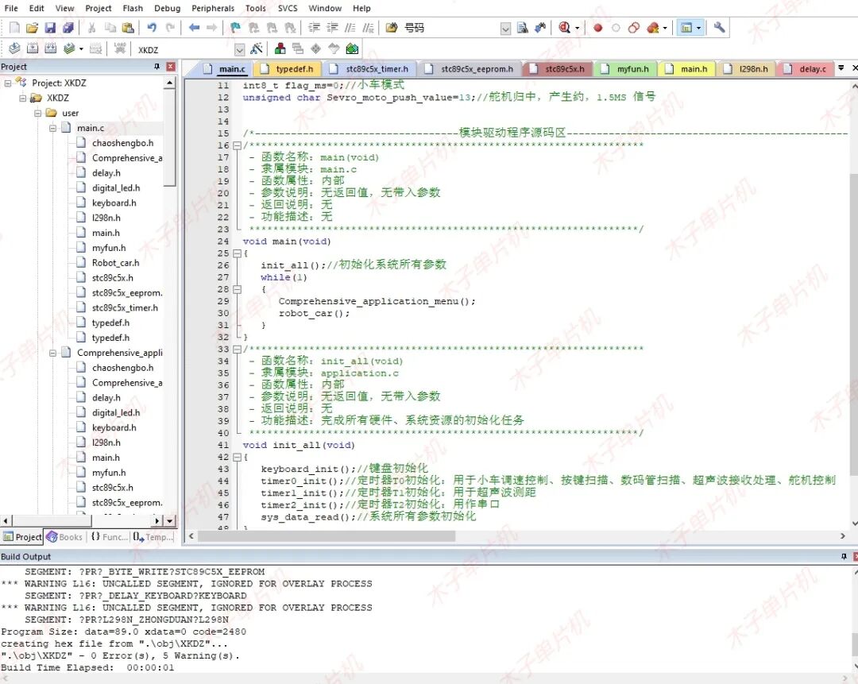Viewport: 858px width, 684px height.
Task: Navigate backwards with blue arrow
Action: (x=194, y=27)
